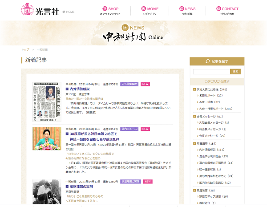Viewport: 267px width, 207px height.
Task: Click the 内外情勢解説 purple category tag
Action: (x=129, y=84)
